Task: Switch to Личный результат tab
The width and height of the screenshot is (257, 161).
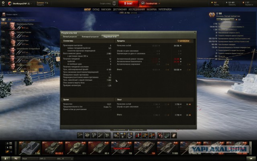Action: coord(70,37)
